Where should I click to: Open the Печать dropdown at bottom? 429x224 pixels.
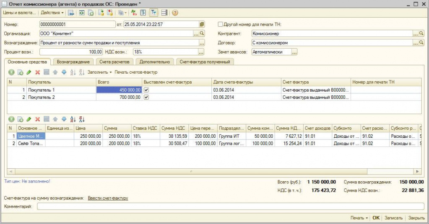click(359, 218)
